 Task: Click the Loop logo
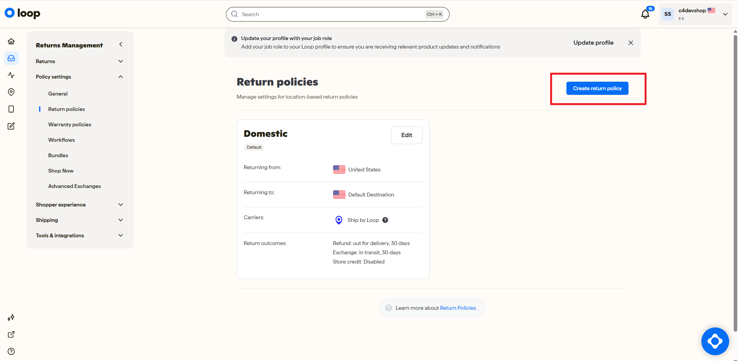click(22, 13)
